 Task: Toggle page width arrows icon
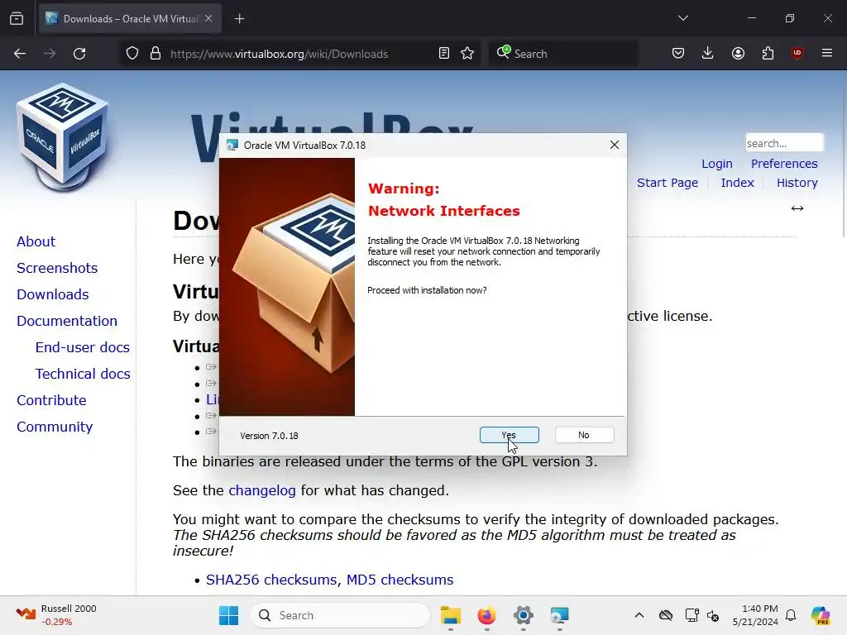tap(797, 208)
